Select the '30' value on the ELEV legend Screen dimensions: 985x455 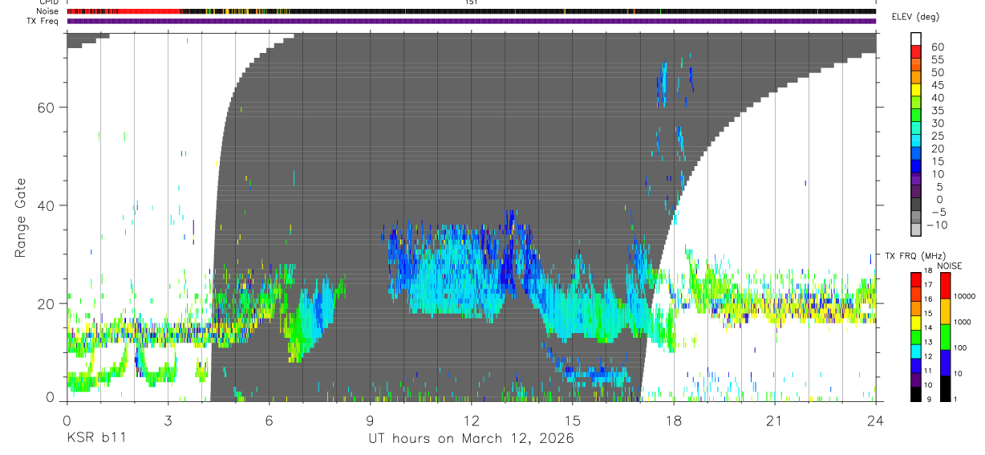[937, 123]
